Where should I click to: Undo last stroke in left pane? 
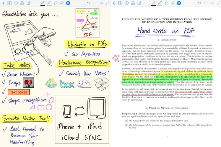pos(88,3)
